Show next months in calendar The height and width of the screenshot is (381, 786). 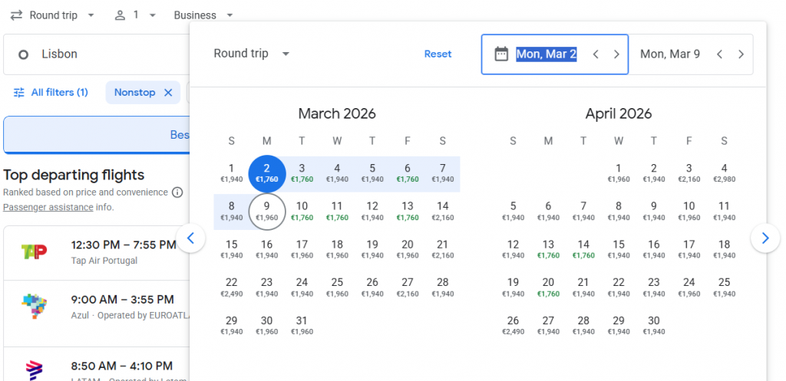pyautogui.click(x=765, y=238)
